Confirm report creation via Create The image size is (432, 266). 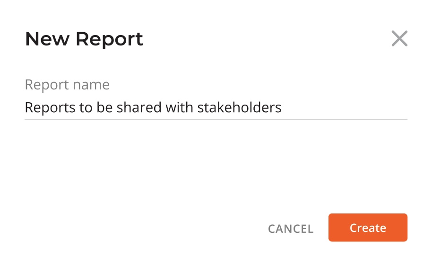368,228
